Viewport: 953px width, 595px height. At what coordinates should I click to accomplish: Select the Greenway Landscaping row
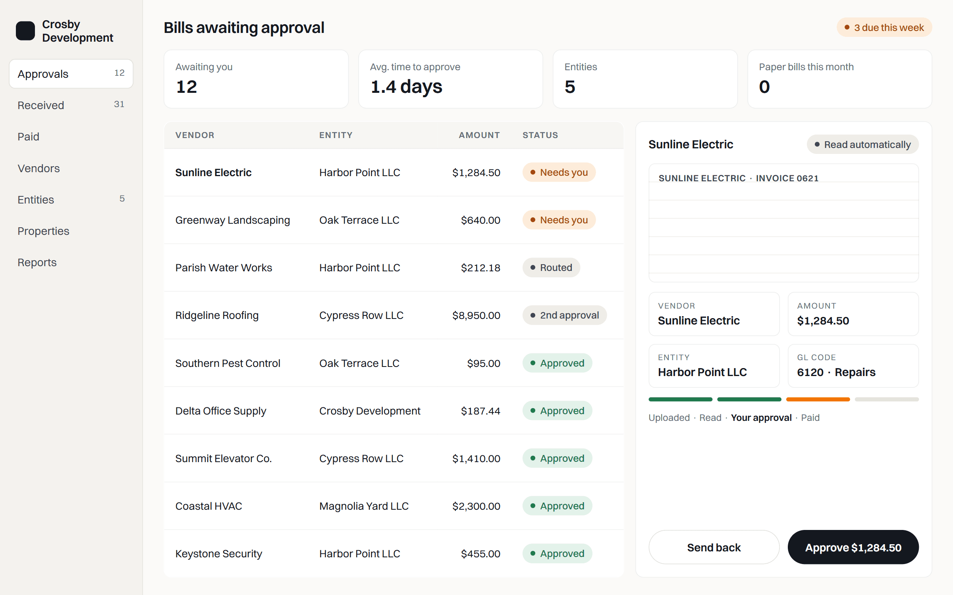coord(394,220)
